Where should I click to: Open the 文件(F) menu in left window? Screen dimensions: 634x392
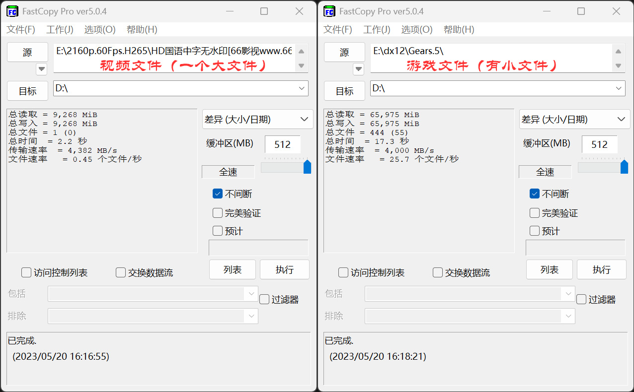click(20, 30)
